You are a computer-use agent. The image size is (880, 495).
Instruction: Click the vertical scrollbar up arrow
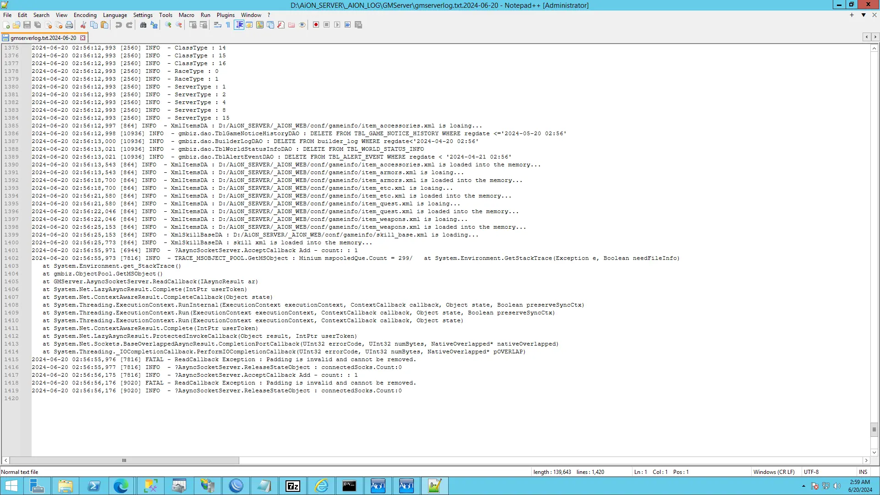[874, 48]
